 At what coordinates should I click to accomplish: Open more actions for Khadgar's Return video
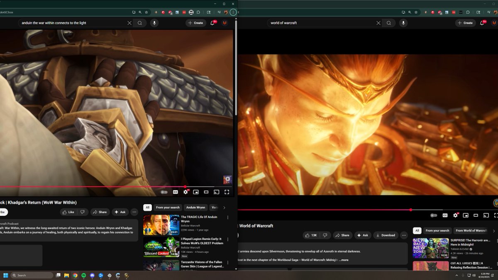click(134, 212)
